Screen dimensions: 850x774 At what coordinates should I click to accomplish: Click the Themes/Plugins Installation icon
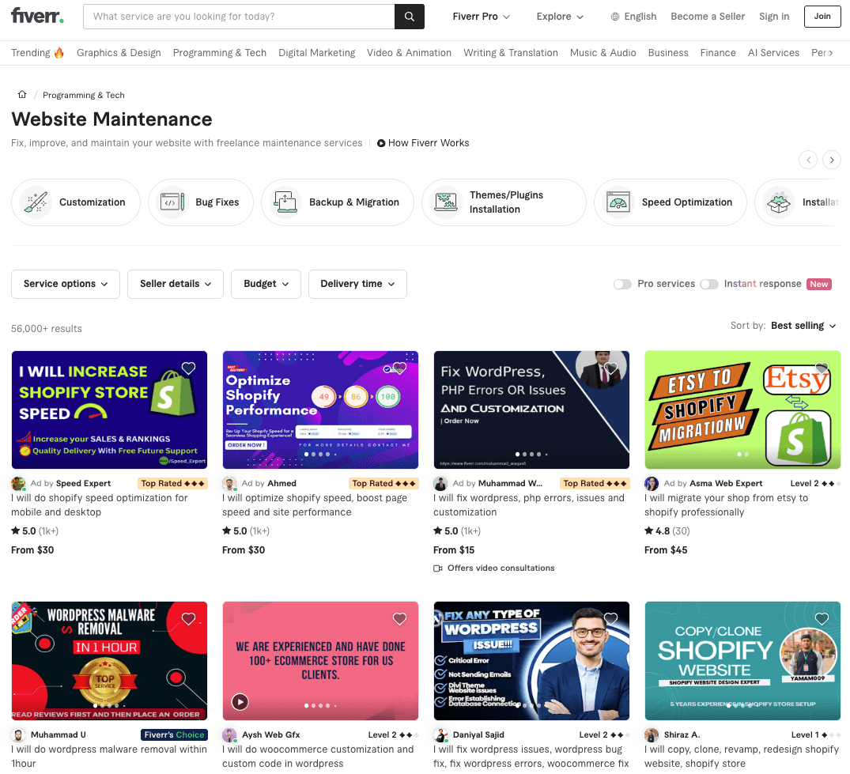tap(446, 202)
